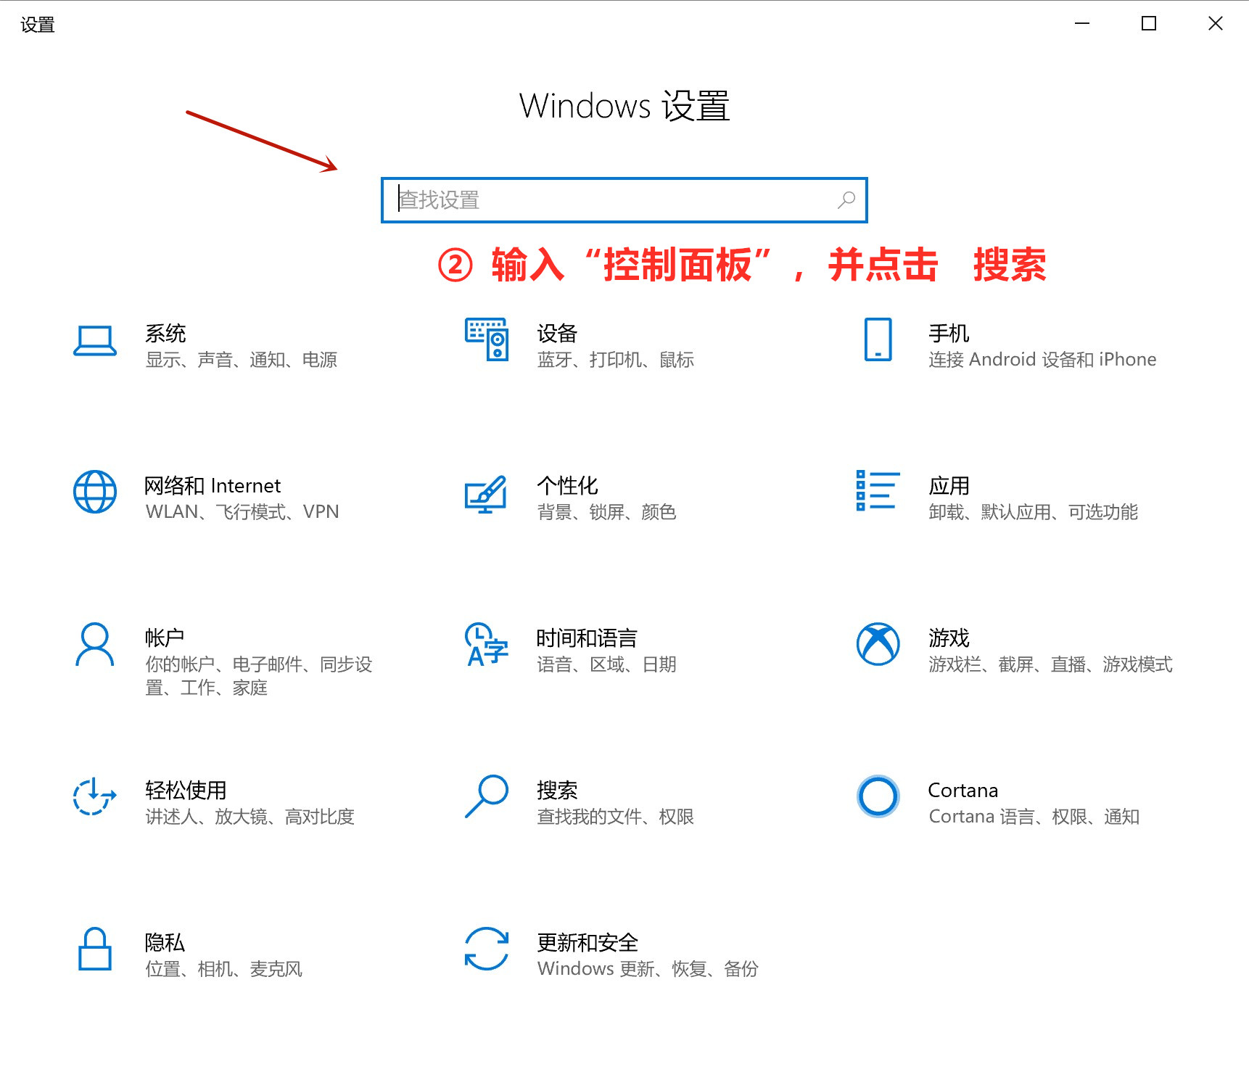Open the 更新和安全 settings title
The image size is (1249, 1072).
588,942
